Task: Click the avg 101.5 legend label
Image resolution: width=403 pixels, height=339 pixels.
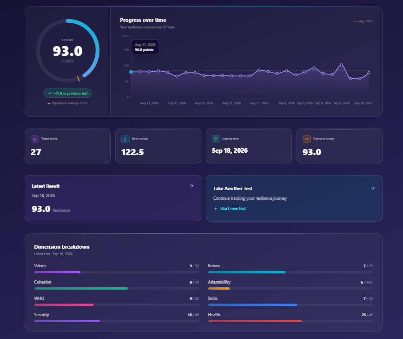Action: tap(363, 21)
